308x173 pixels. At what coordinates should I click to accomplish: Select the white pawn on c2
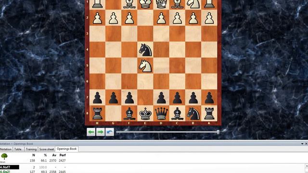[x=177, y=18]
